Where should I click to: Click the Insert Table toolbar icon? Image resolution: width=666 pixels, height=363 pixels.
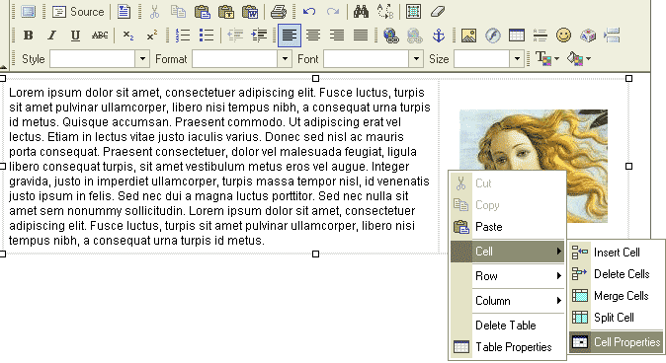(517, 36)
